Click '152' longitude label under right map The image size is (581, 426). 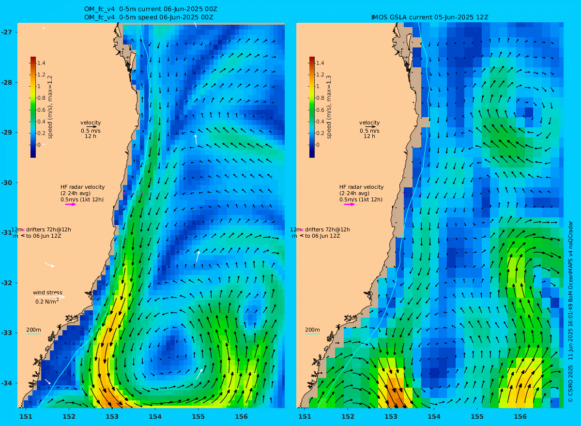(348, 416)
